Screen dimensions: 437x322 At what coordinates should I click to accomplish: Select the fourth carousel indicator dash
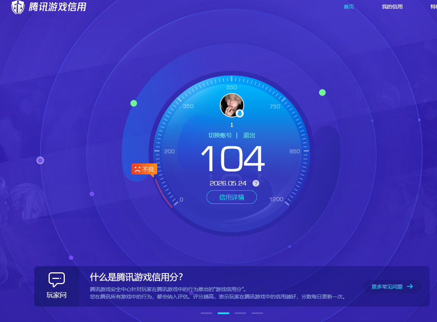257,313
